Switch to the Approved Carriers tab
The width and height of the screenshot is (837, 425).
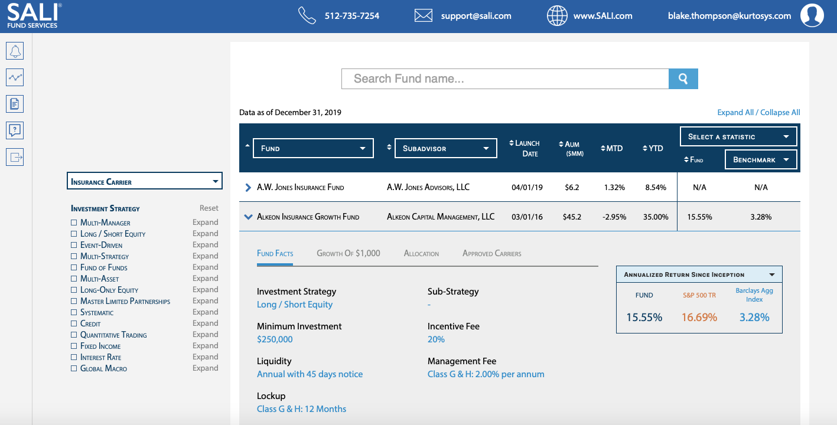(492, 253)
